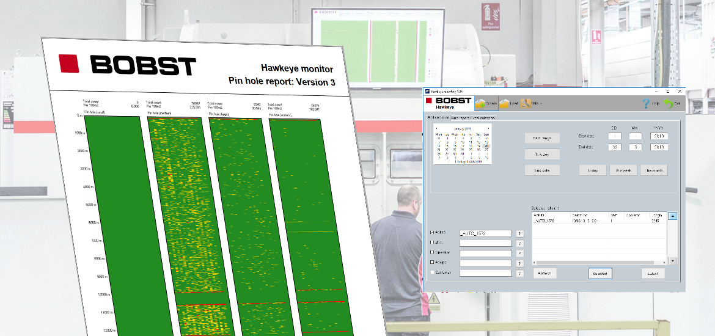
Task: Click the End date year field
Action: click(659, 147)
